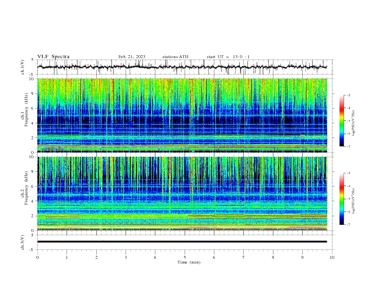The width and height of the screenshot is (374, 289).
Task: Click the 'start UT = 13:0 :1' text
Action: pos(228,57)
